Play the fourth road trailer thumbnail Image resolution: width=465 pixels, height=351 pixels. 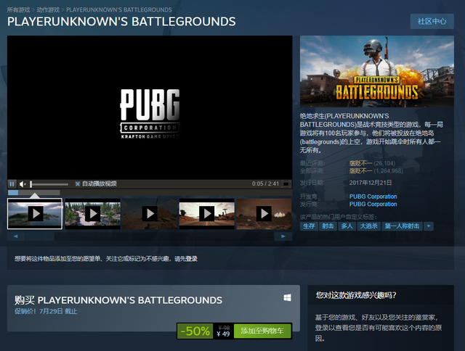click(207, 214)
